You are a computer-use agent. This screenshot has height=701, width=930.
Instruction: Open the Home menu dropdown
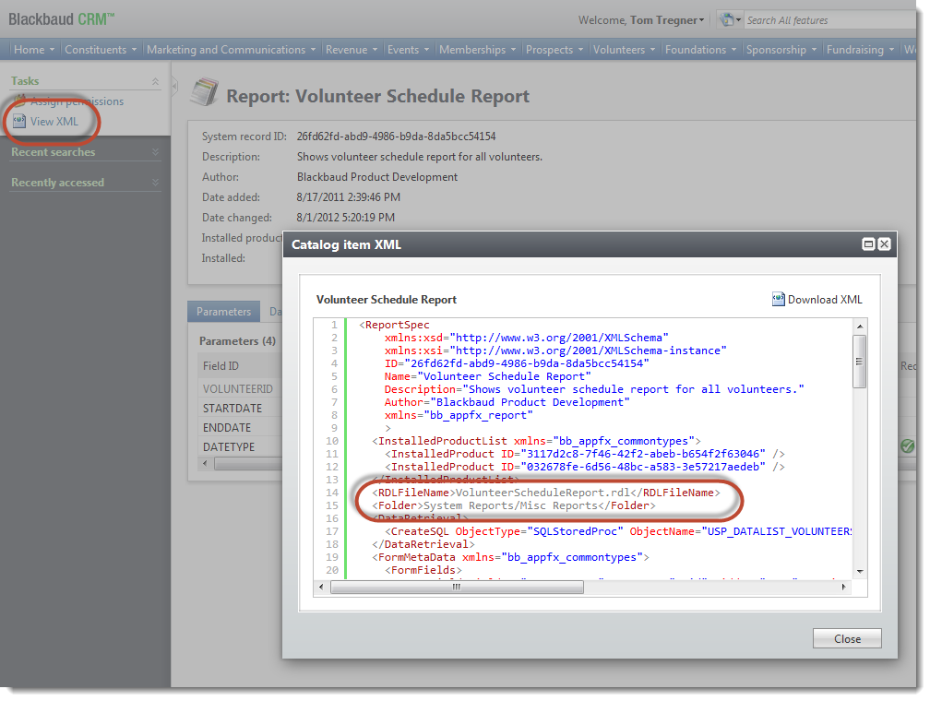[34, 50]
